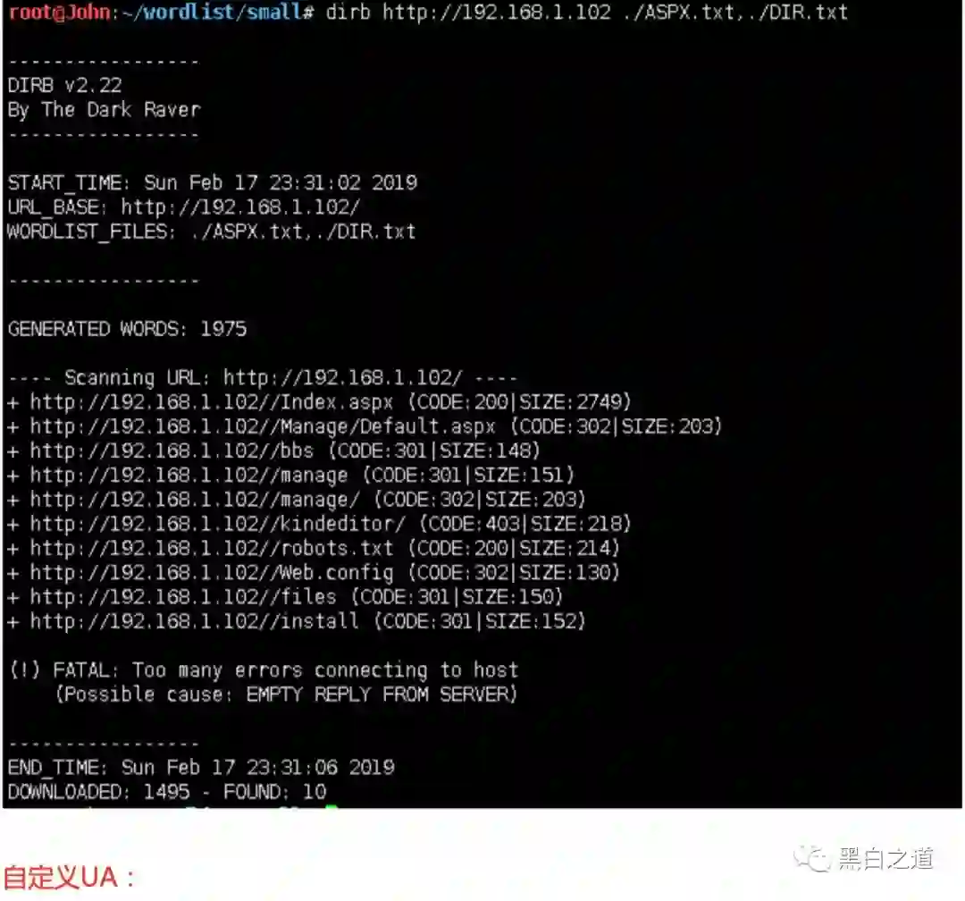
Task: Click the FATAL too many errors message
Action: click(x=264, y=682)
